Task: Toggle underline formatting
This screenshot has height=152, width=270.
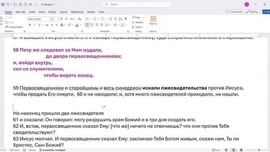Action: (x=39, y=25)
